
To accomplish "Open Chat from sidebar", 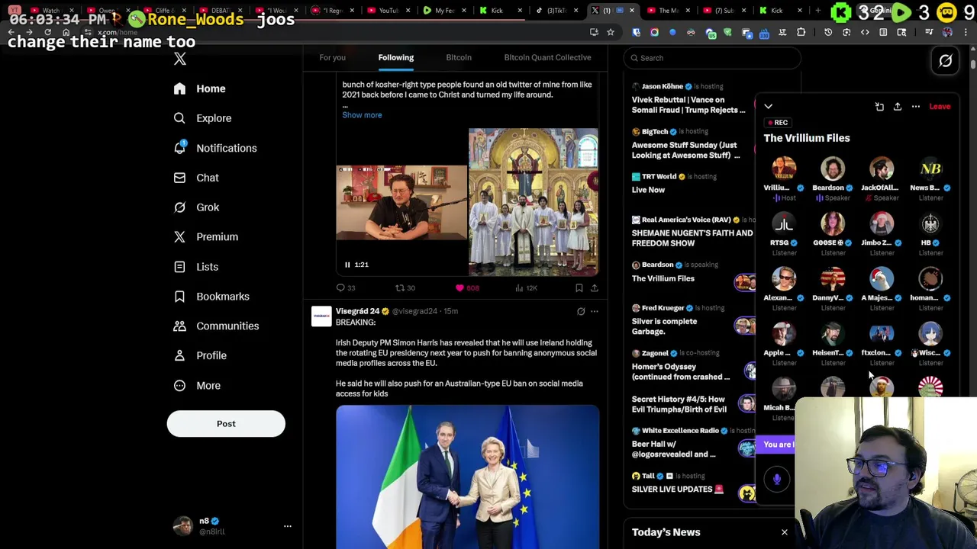I will [x=196, y=178].
